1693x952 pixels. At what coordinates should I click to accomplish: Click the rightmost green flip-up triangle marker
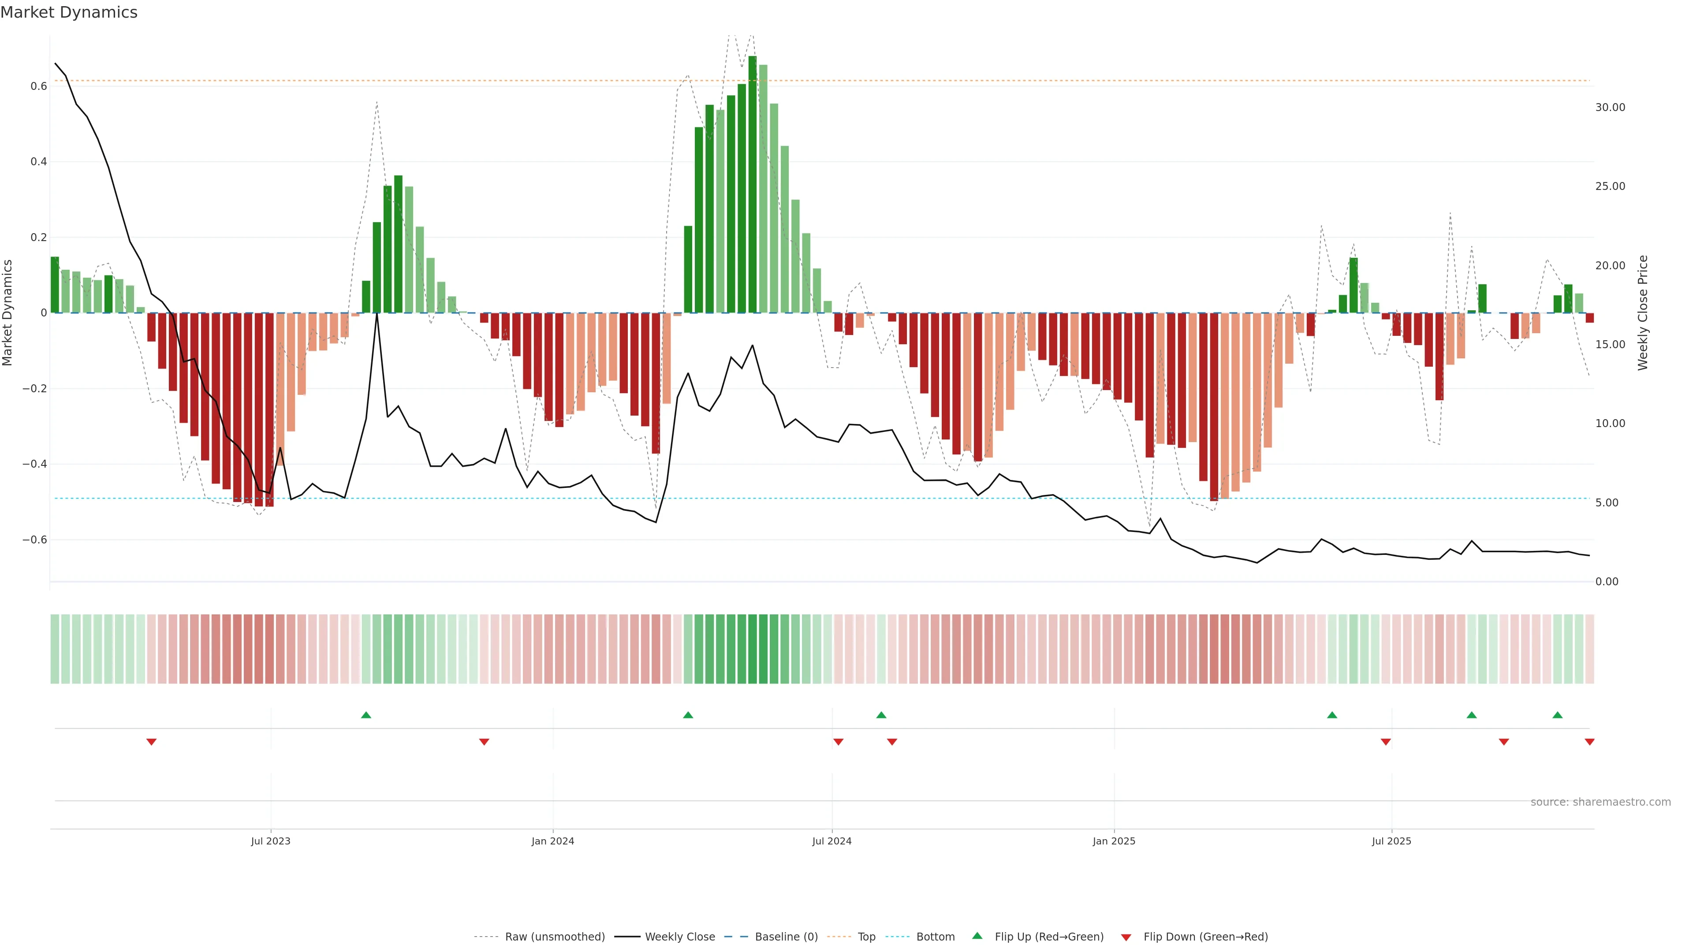[x=1557, y=715]
